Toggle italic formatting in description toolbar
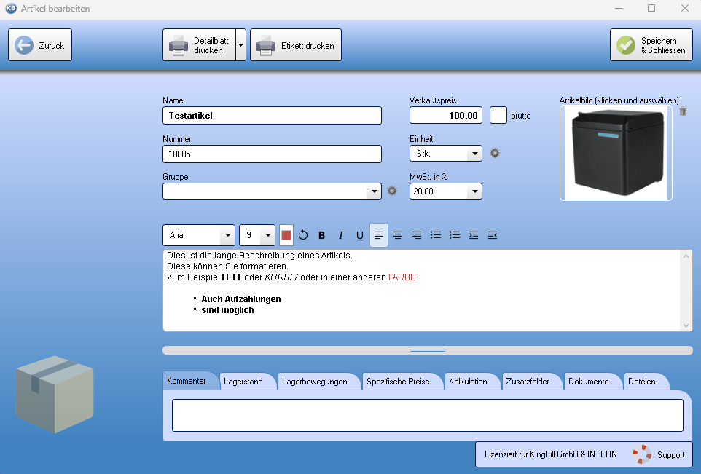 coord(340,235)
